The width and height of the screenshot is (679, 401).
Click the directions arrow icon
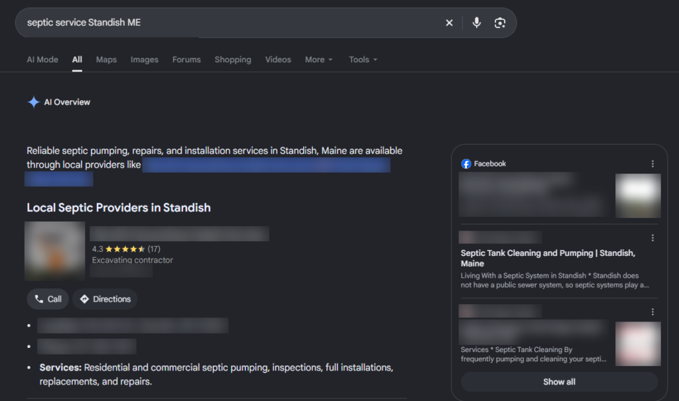[x=84, y=299]
